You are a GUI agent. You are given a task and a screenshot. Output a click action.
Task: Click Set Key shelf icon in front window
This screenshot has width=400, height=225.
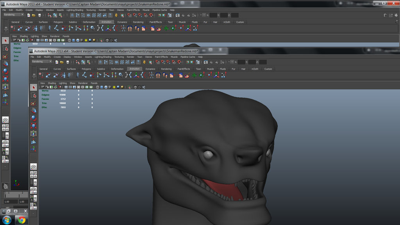click(x=41, y=75)
